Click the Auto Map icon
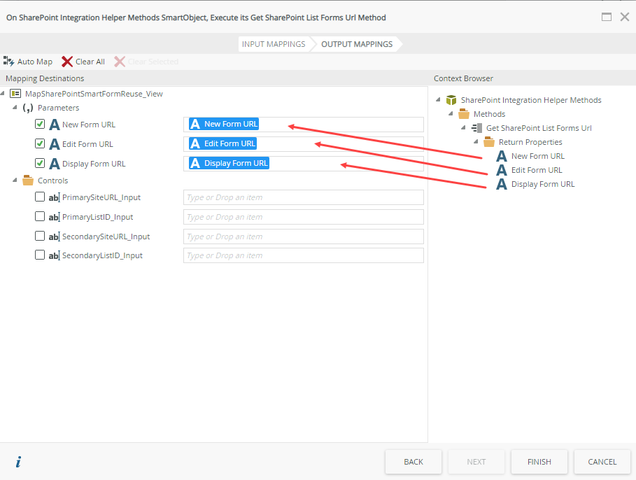Image resolution: width=636 pixels, height=480 pixels. [9, 62]
